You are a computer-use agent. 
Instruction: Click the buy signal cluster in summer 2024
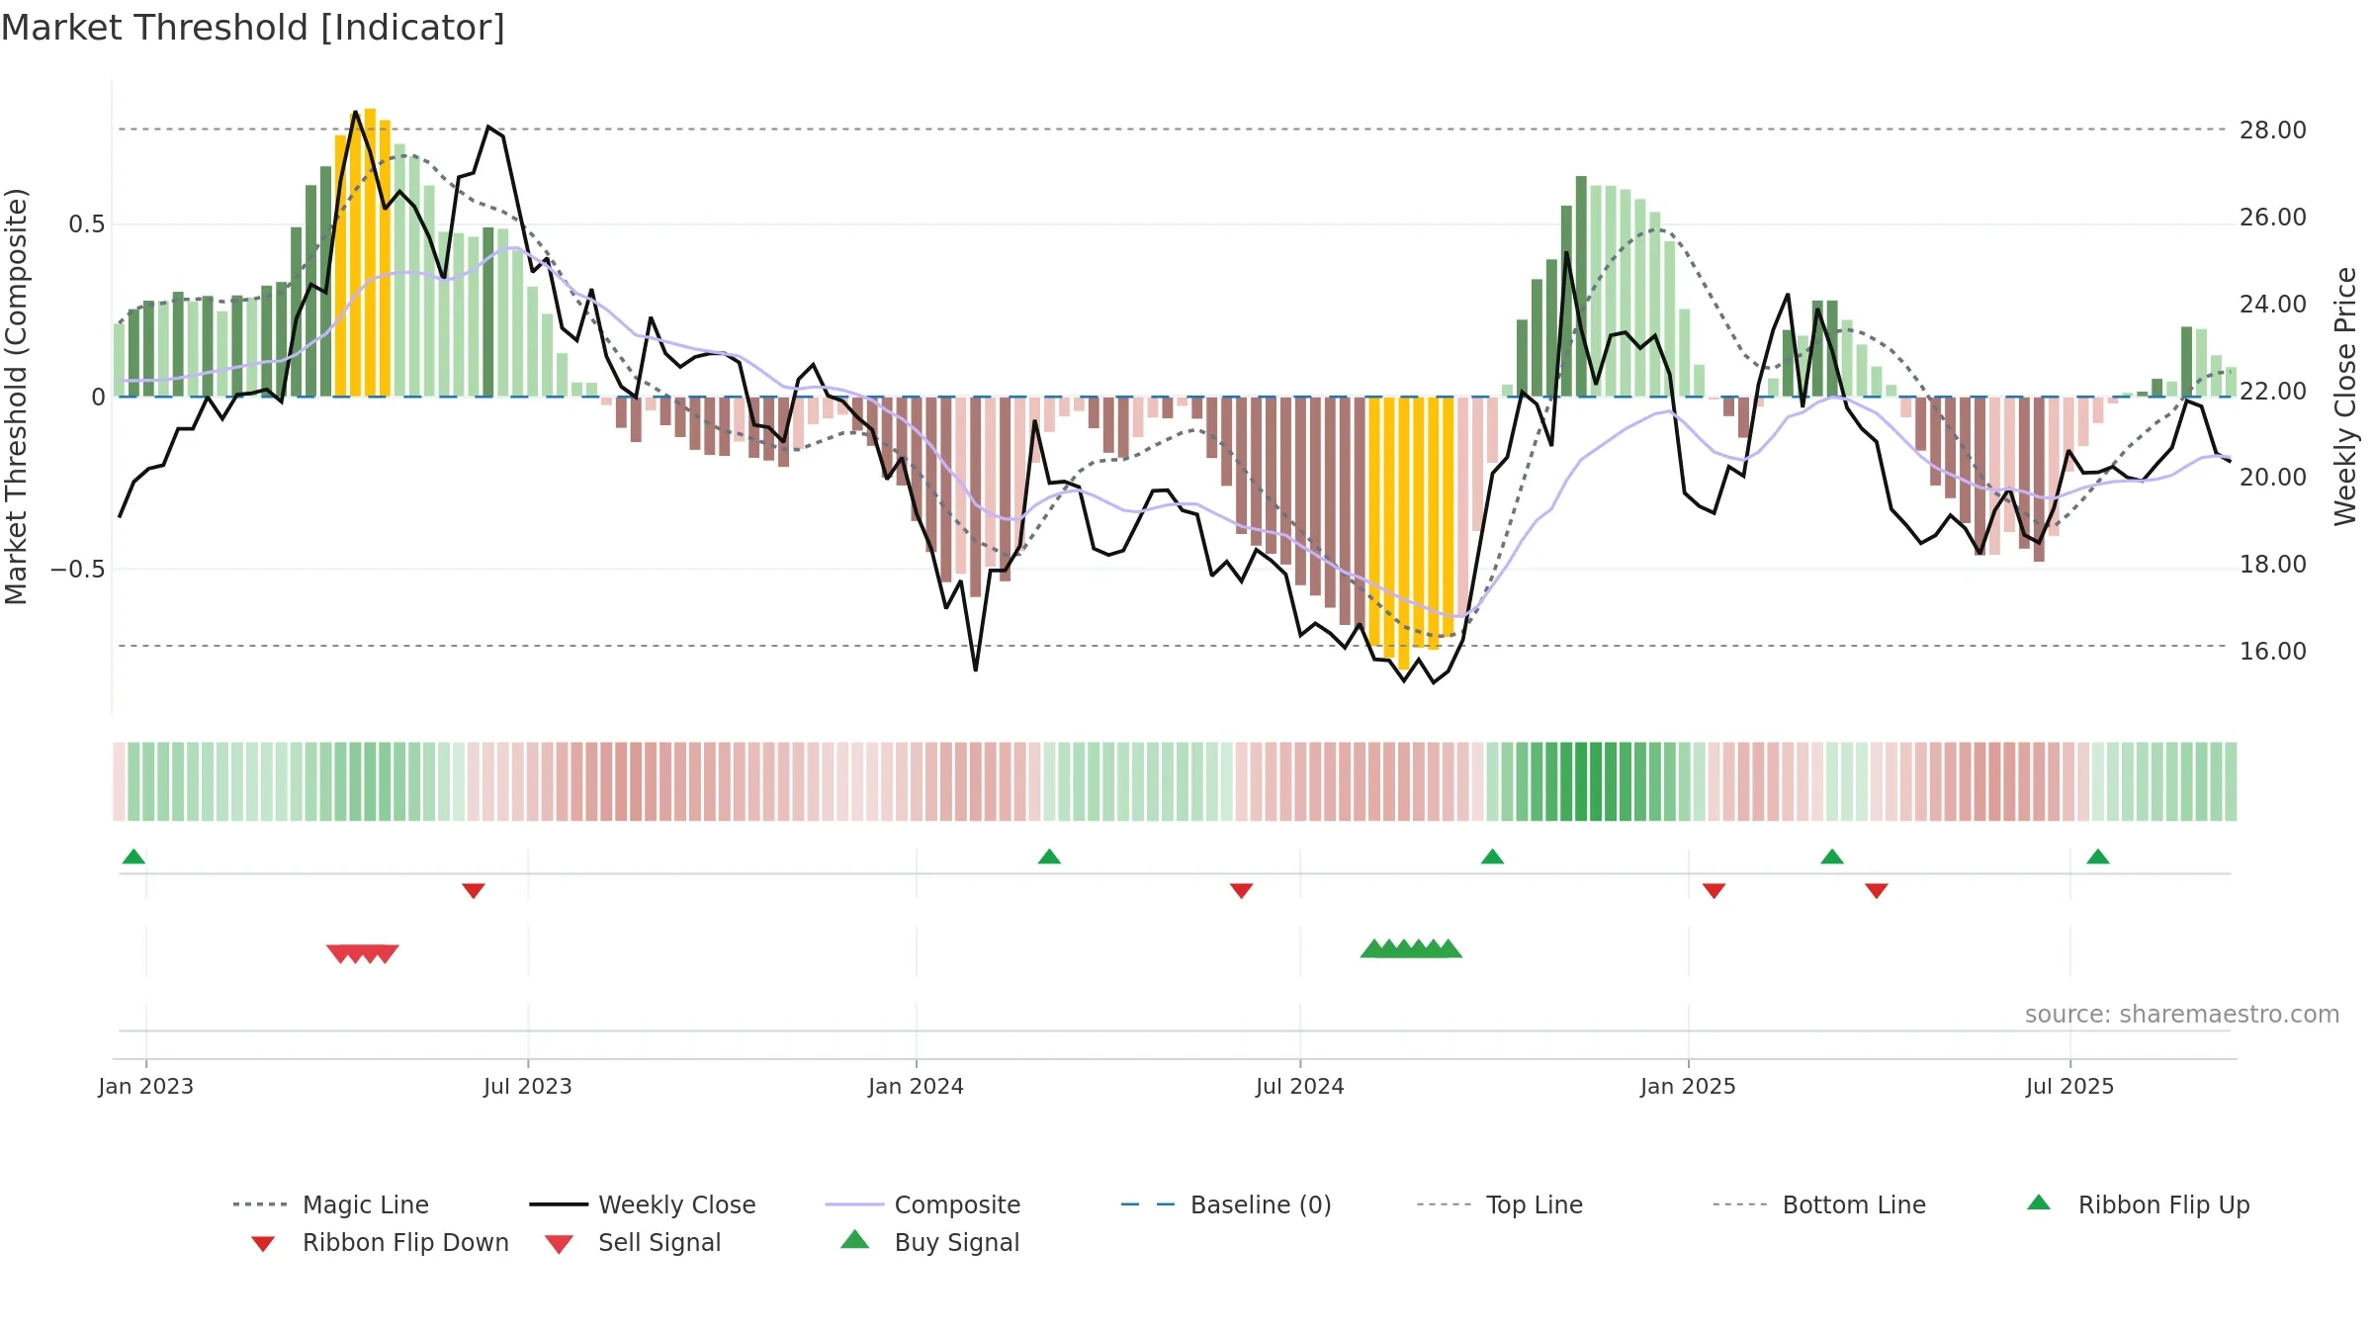click(x=1411, y=948)
